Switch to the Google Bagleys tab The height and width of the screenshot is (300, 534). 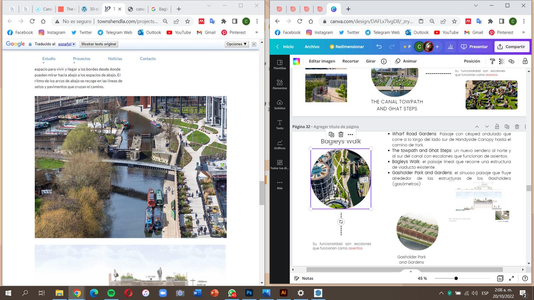159,9
